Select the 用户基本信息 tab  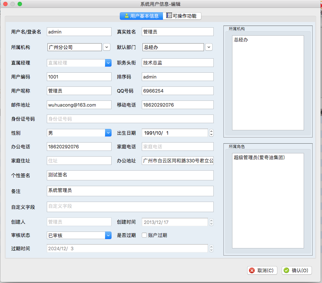click(141, 16)
